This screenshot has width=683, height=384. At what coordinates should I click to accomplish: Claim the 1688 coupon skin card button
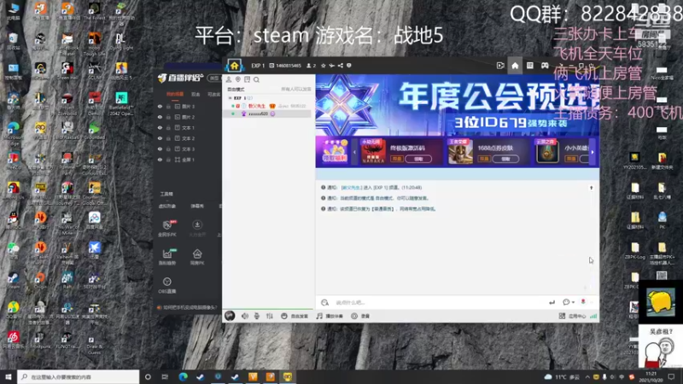tap(505, 159)
